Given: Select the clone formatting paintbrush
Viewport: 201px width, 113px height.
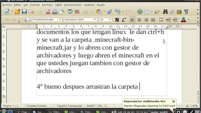Looking at the screenshot, I should tap(110, 12).
